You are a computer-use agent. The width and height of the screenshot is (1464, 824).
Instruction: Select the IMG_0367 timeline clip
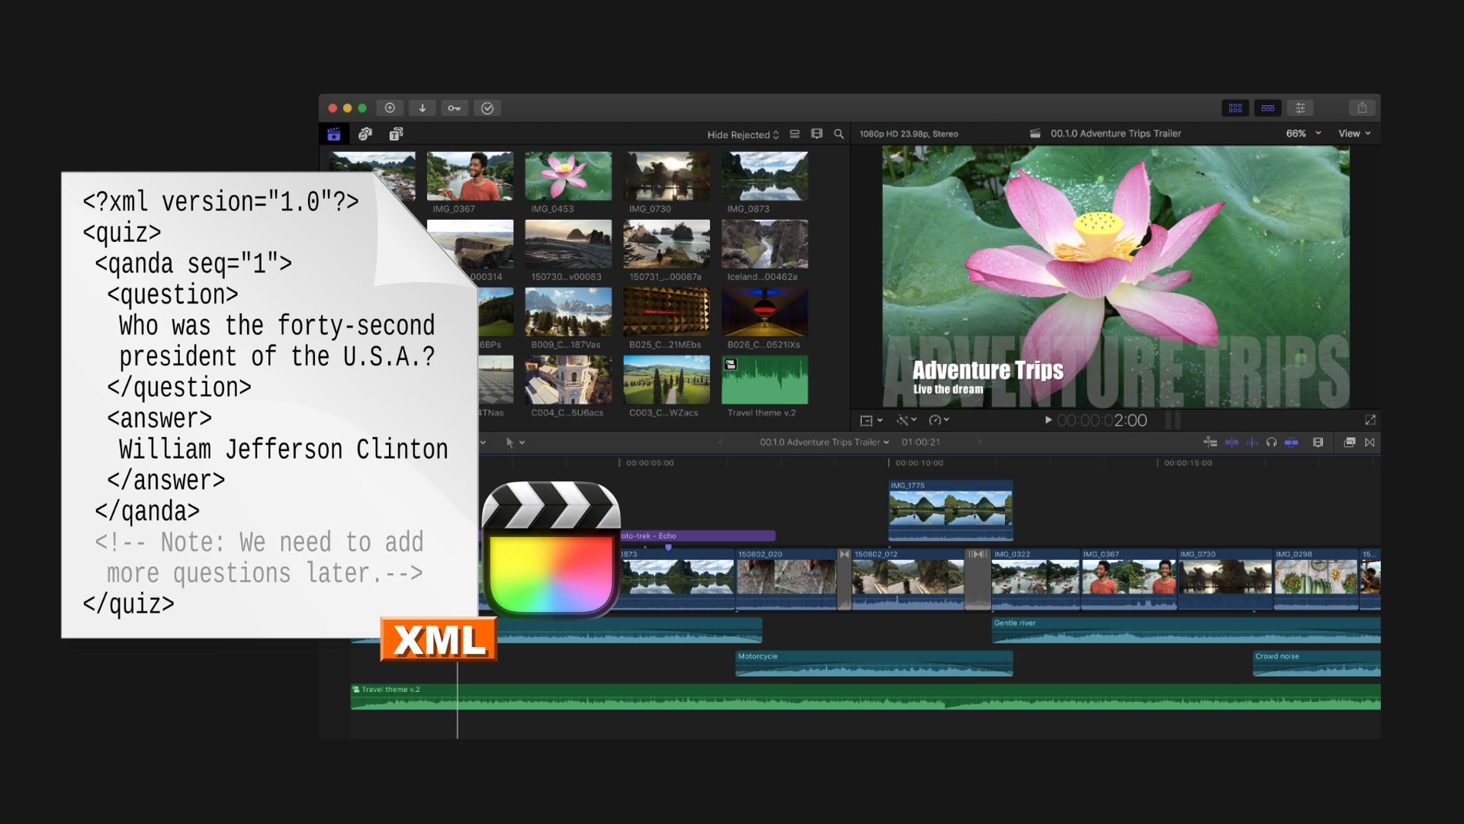tap(1129, 579)
